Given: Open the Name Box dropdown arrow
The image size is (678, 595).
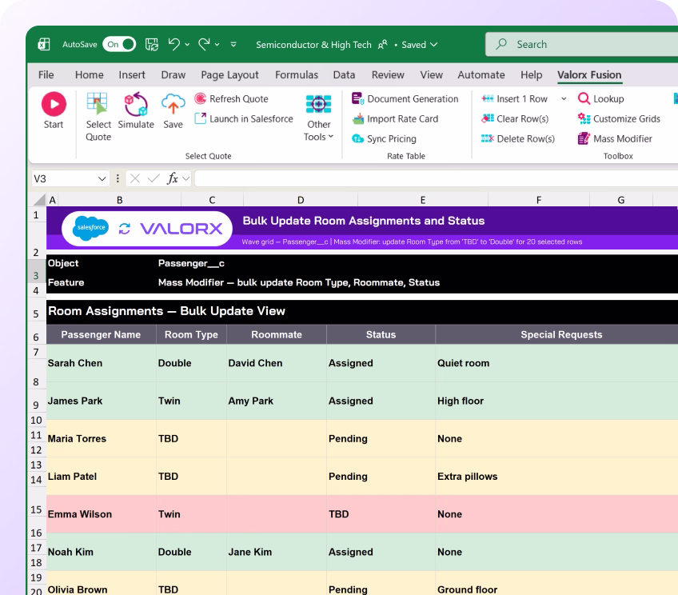Looking at the screenshot, I should click(x=102, y=178).
